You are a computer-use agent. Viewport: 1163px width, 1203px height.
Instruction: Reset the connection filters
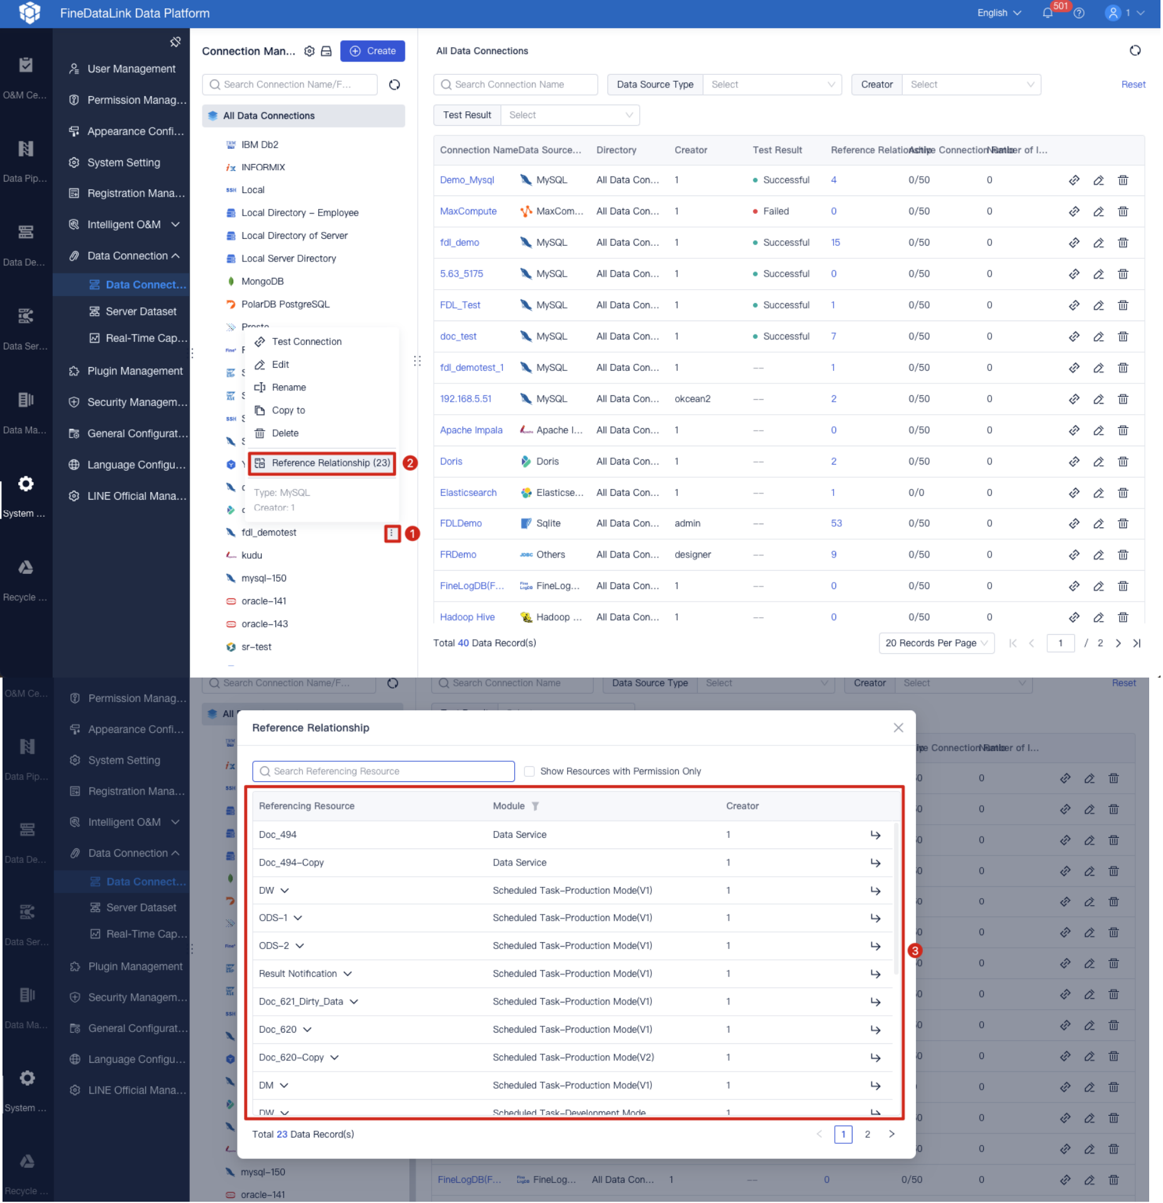point(1133,85)
